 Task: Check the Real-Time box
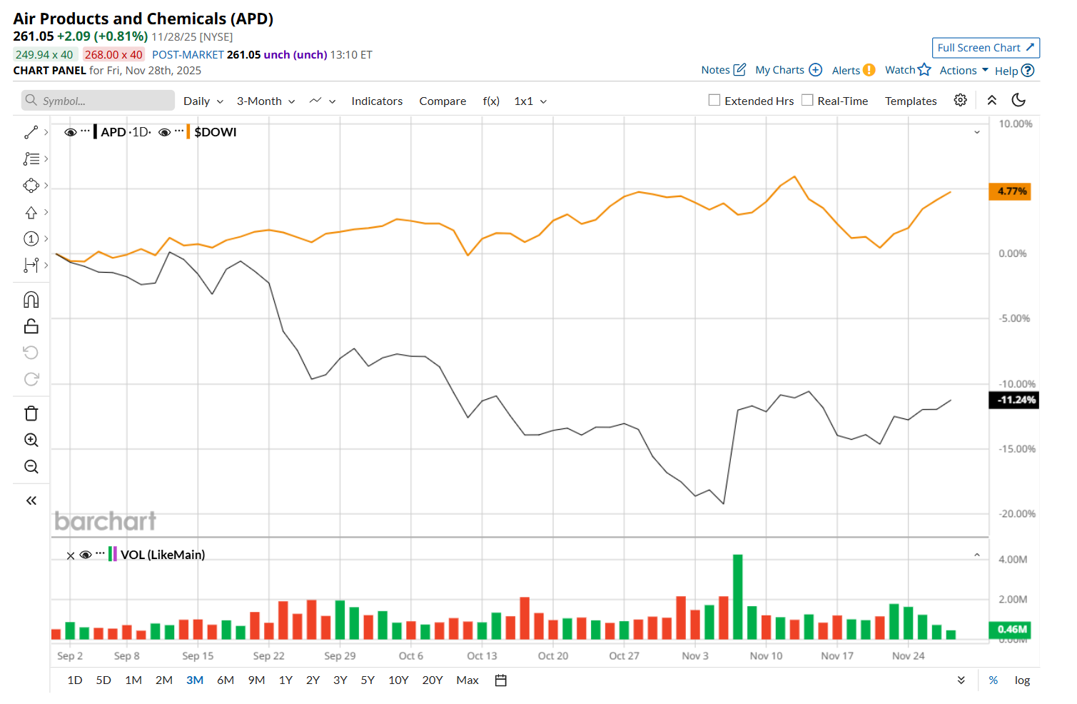[x=807, y=101]
